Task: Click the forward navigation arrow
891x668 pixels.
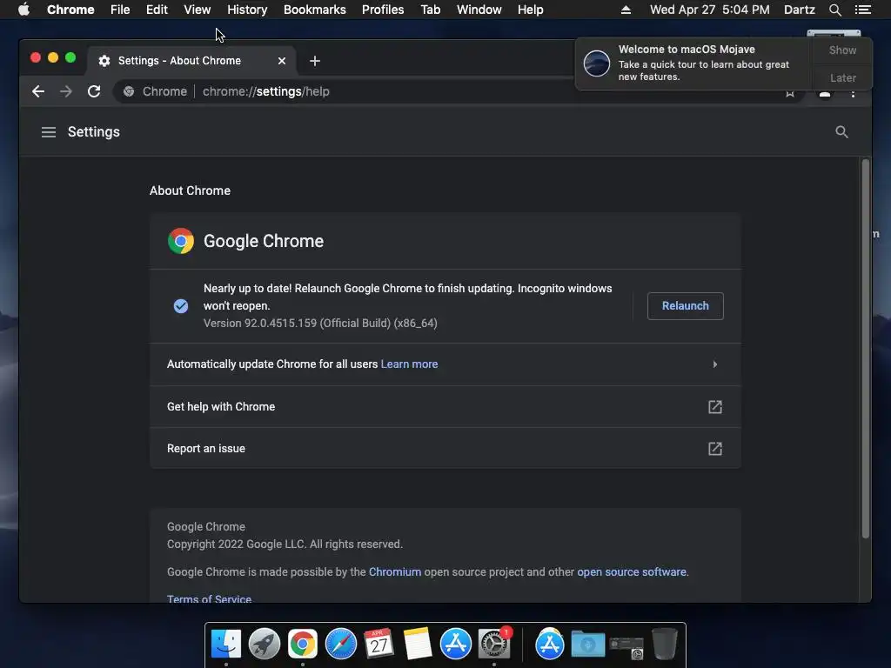Action: click(x=66, y=91)
